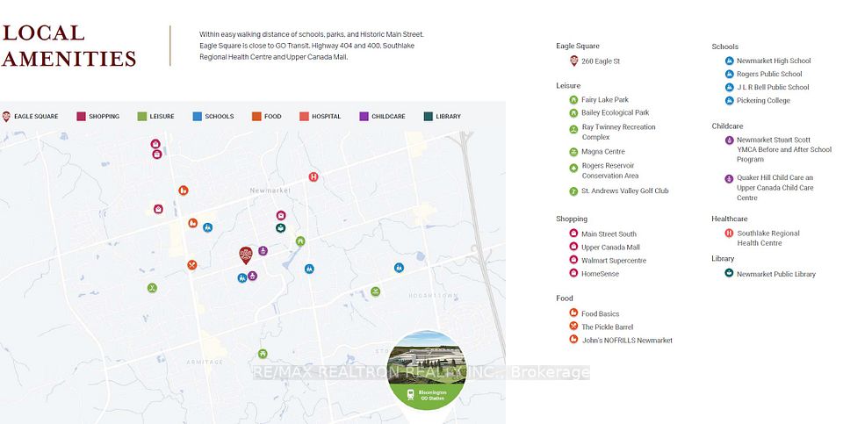Click the Upper Canada Mall shopping icon
843x424 pixels.
[573, 248]
